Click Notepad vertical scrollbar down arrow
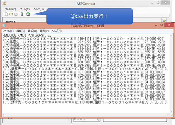 pos(171,111)
